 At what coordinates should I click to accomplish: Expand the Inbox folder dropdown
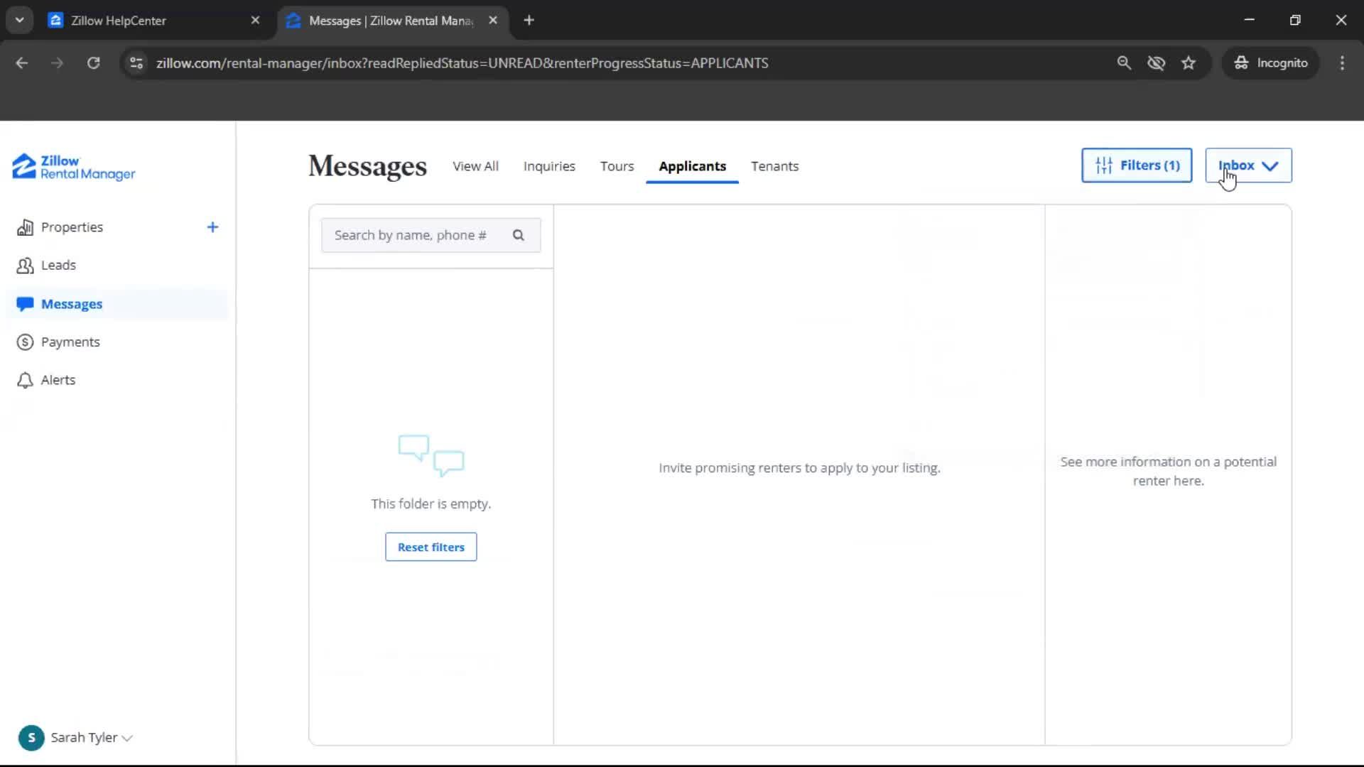[x=1248, y=165]
